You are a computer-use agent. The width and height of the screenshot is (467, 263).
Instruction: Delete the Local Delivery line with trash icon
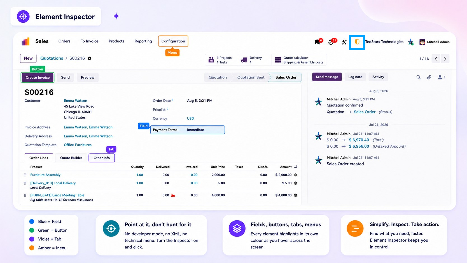pos(296,183)
